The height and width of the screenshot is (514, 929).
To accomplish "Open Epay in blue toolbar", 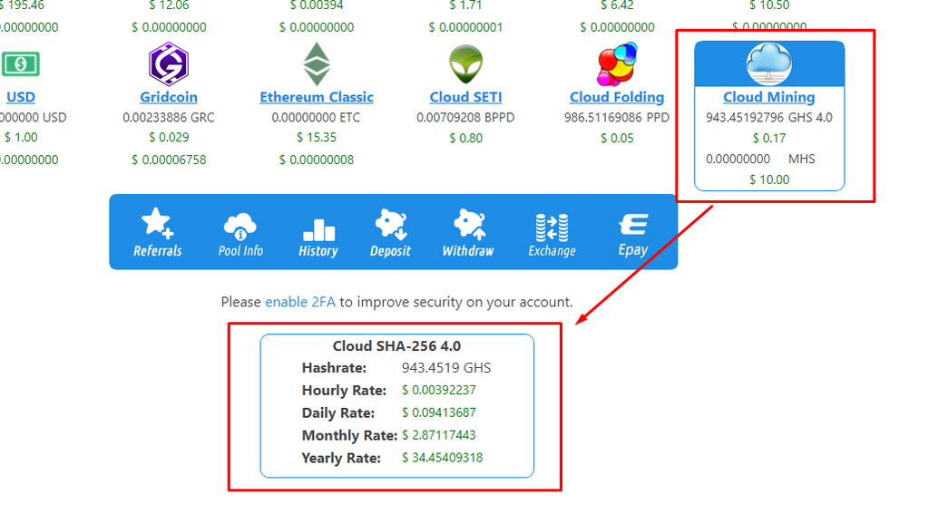I will click(633, 235).
